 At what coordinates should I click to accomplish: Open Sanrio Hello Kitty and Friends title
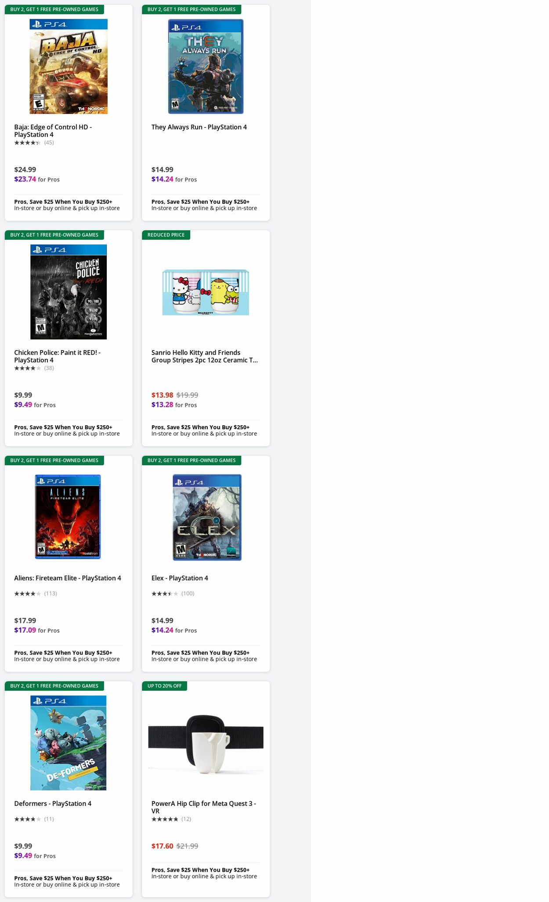[205, 356]
